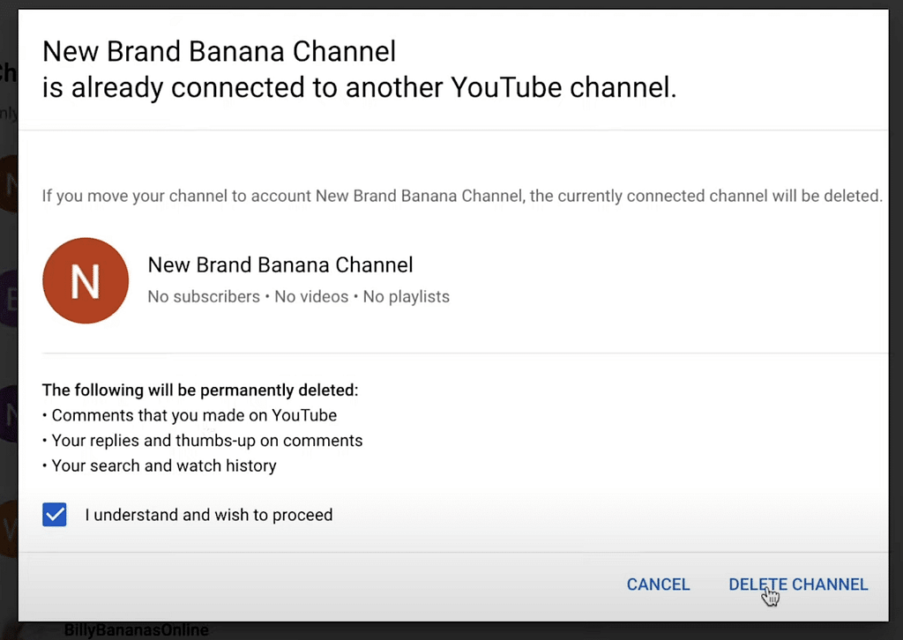Uncheck the "I understand and wish to proceed" checkbox
903x640 pixels.
click(x=55, y=515)
